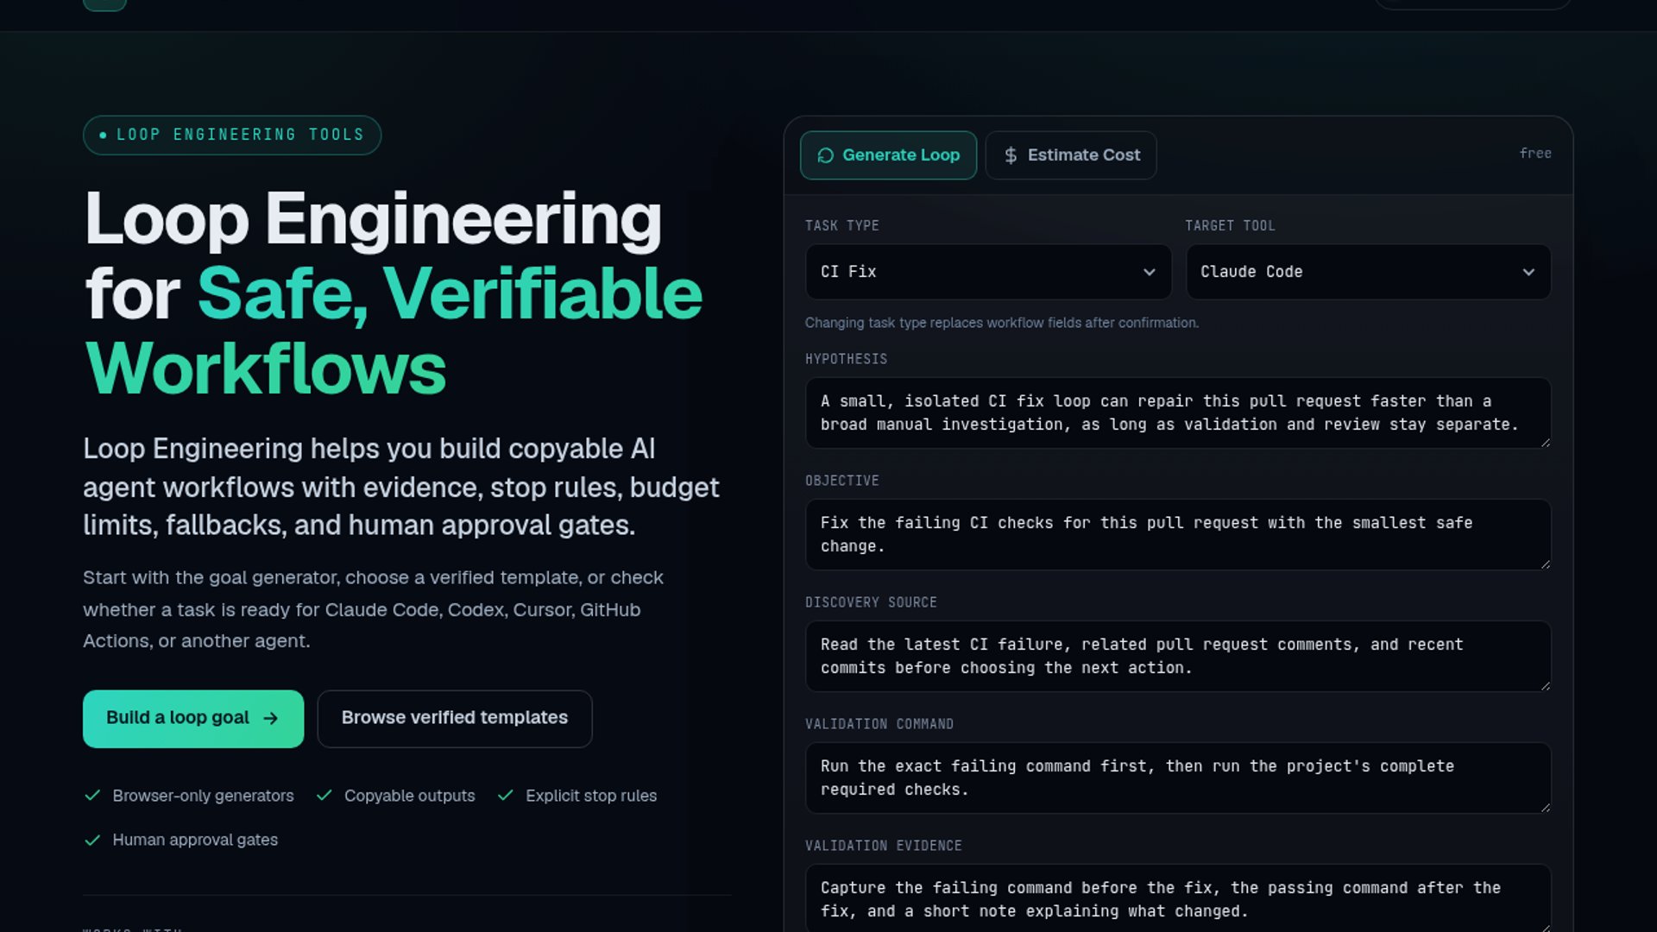Switch to the Generate Loop tab

(888, 155)
